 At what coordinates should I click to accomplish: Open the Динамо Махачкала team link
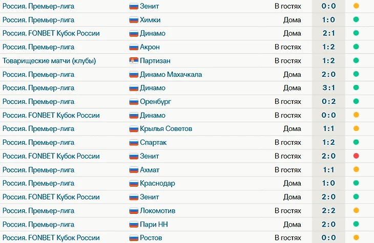(171, 74)
